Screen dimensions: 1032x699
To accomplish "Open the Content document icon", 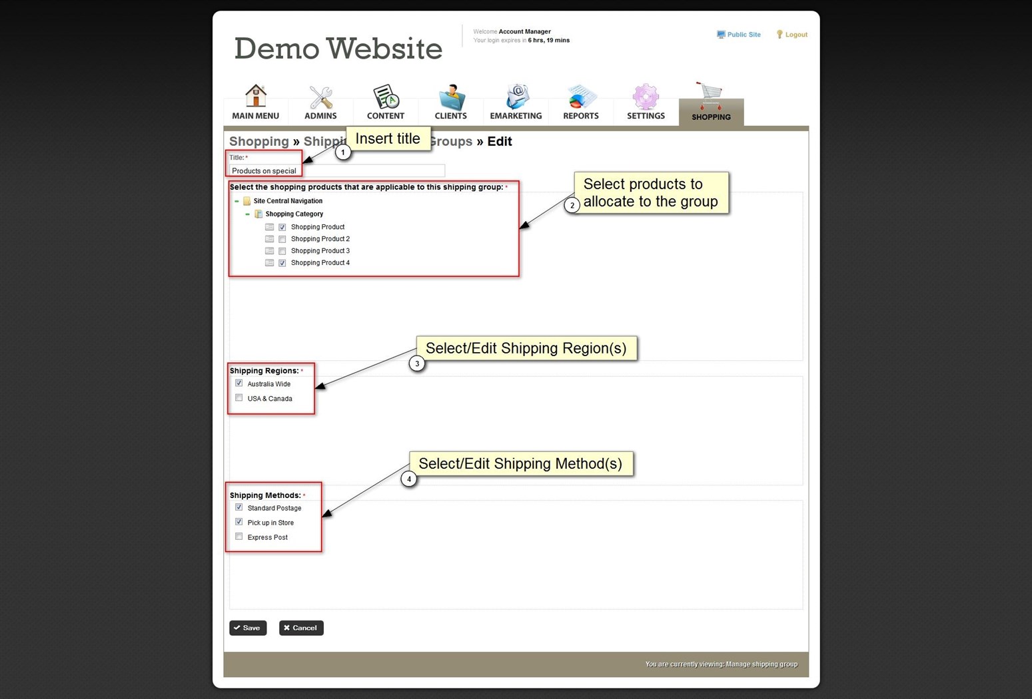I will tap(385, 97).
